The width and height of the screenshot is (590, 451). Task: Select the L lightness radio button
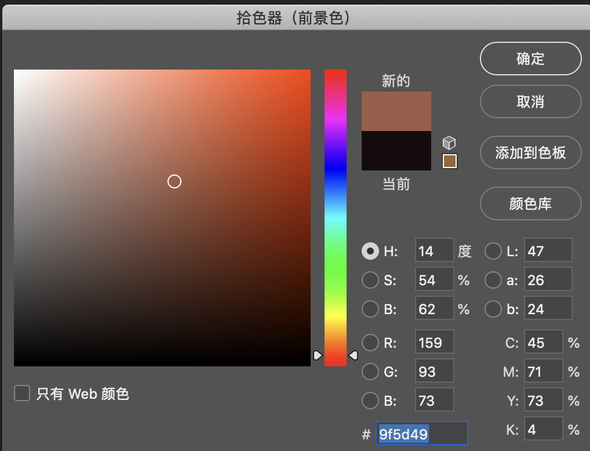[493, 251]
